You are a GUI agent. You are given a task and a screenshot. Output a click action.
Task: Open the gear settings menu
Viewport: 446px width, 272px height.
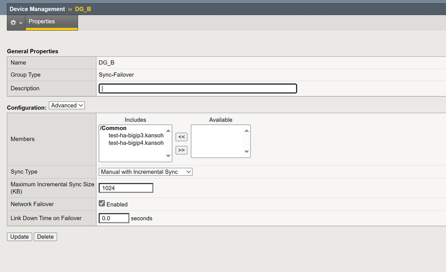(x=16, y=23)
